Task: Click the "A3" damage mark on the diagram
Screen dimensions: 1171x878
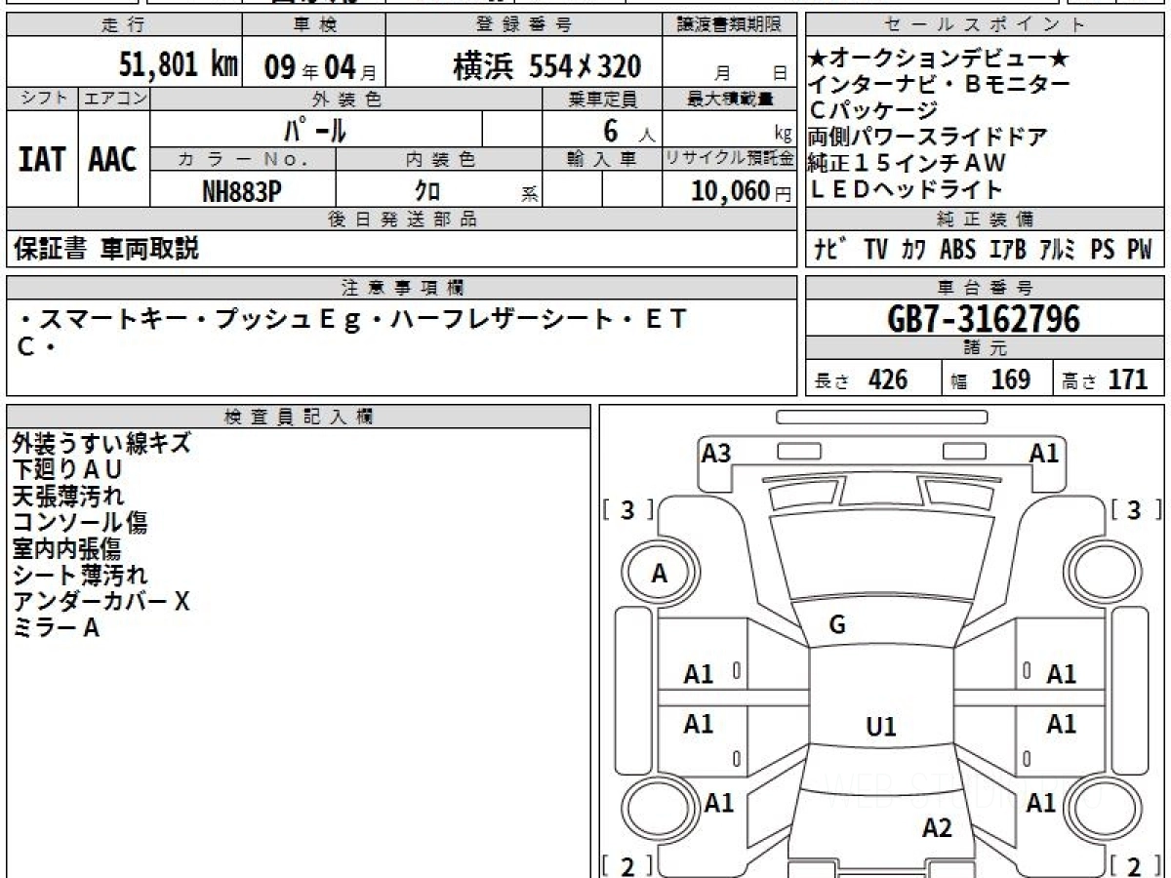Action: (716, 453)
